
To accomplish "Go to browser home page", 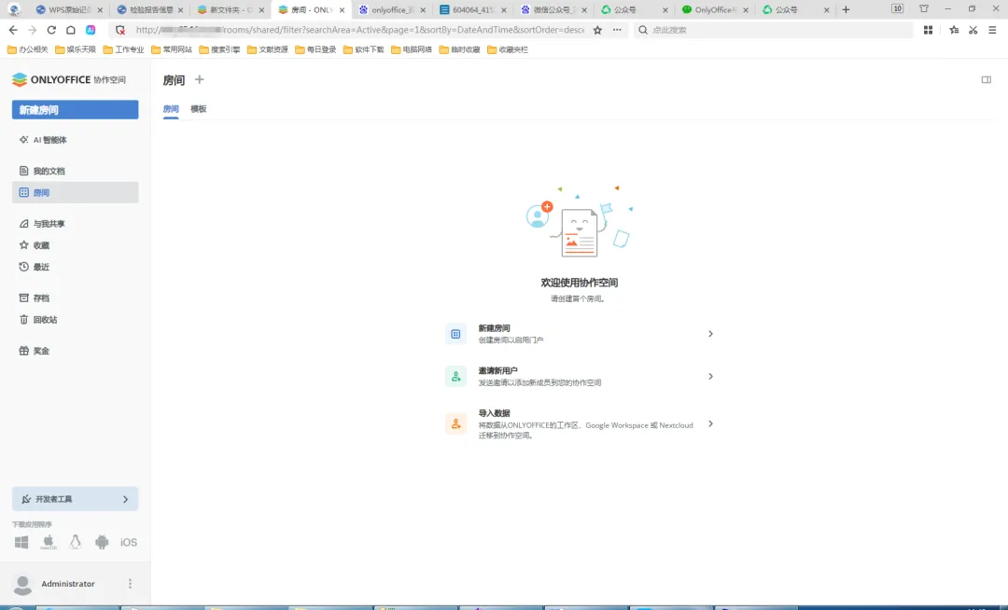I will [71, 30].
